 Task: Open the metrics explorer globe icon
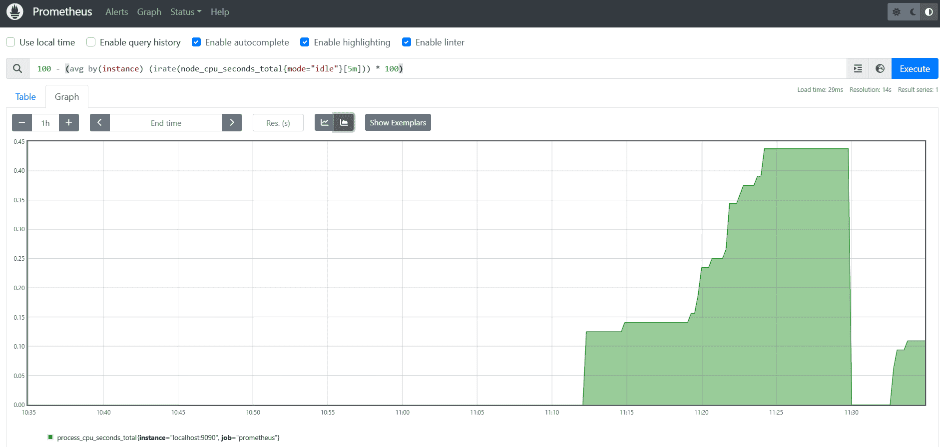(880, 69)
